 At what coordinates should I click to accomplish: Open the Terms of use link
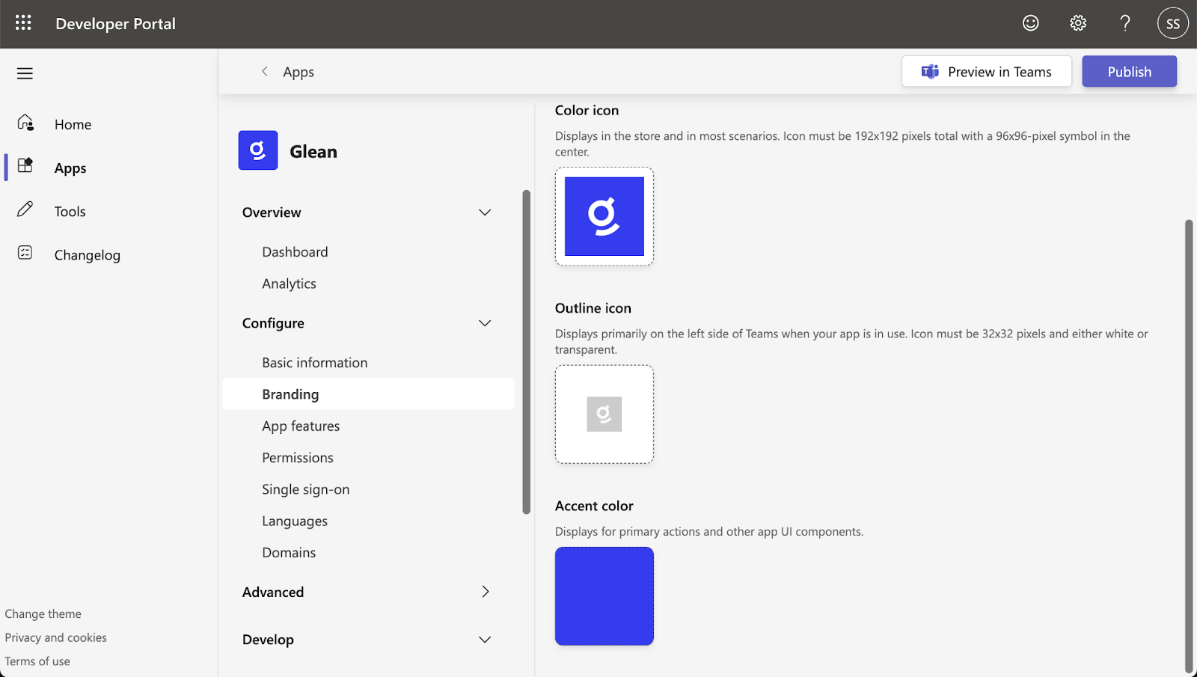[37, 661]
